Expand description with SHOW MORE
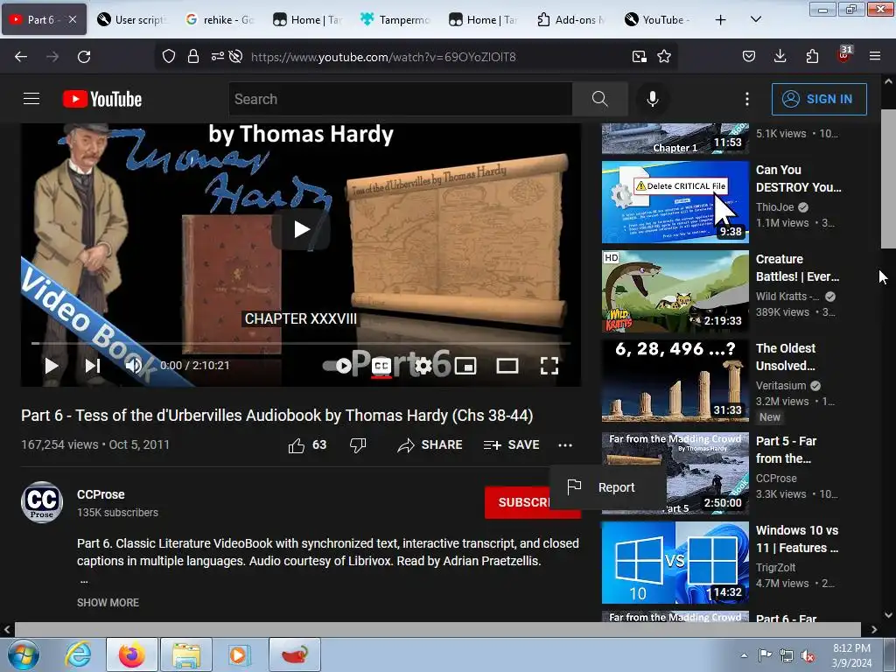This screenshot has height=672, width=896. coord(108,602)
